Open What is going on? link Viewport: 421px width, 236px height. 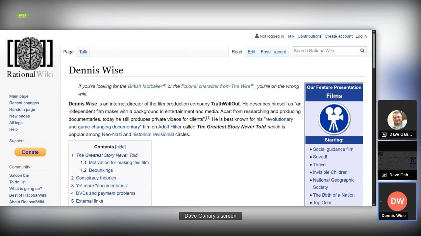[26, 188]
